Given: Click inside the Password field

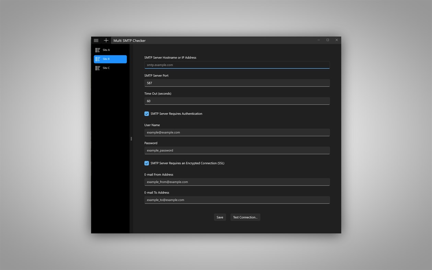Looking at the screenshot, I should pyautogui.click(x=237, y=150).
